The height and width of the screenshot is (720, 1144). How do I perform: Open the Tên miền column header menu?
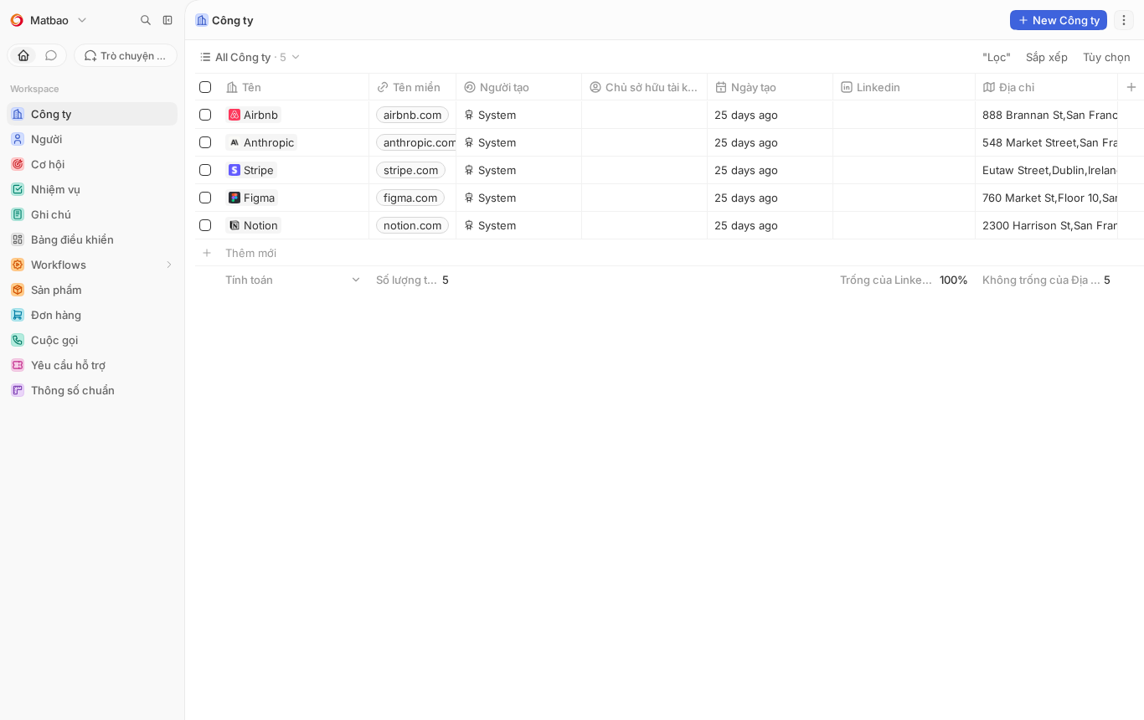click(413, 87)
